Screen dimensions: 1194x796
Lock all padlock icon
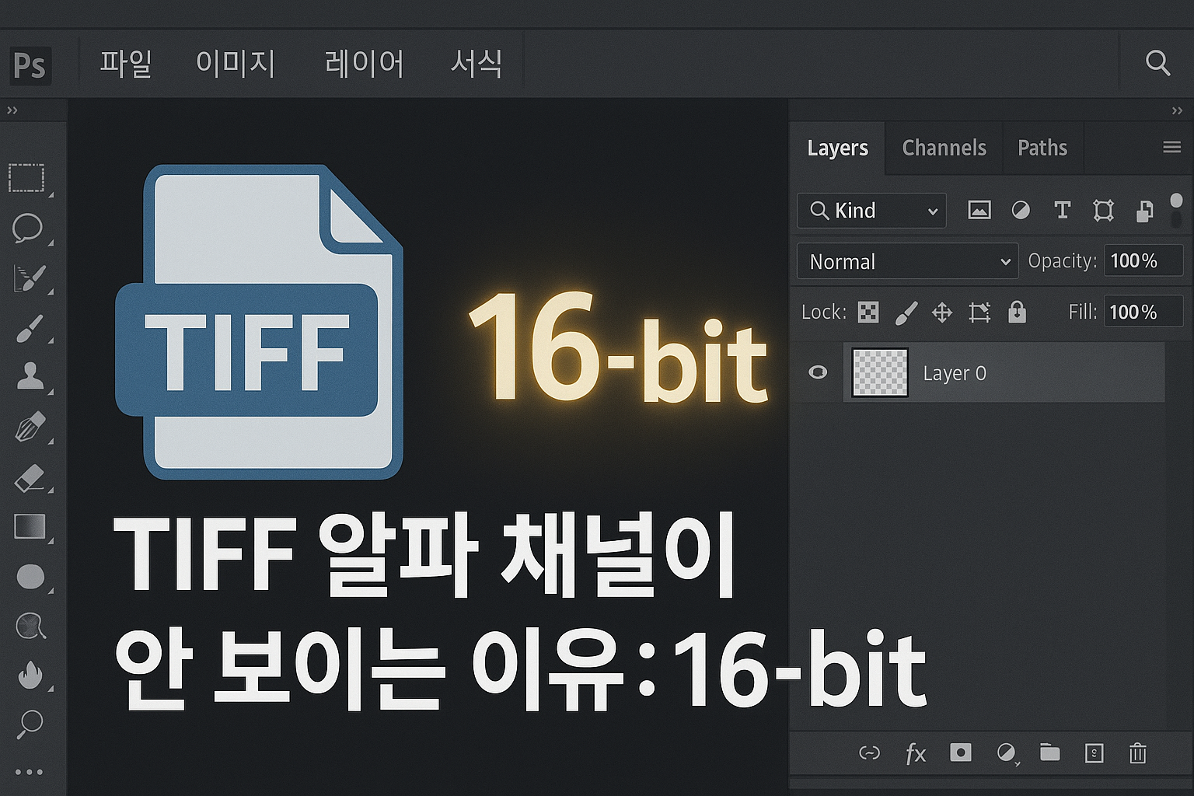tap(1017, 312)
